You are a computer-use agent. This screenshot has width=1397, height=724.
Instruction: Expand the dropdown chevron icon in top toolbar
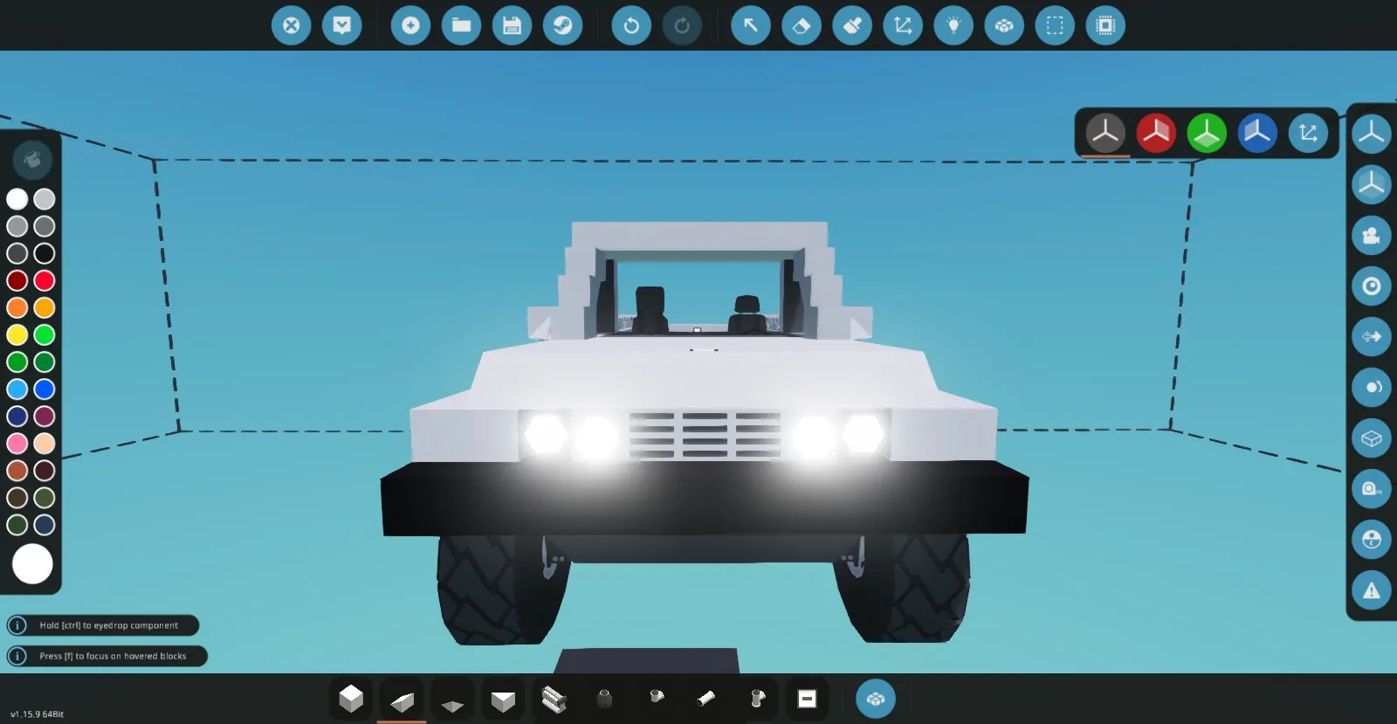(341, 25)
